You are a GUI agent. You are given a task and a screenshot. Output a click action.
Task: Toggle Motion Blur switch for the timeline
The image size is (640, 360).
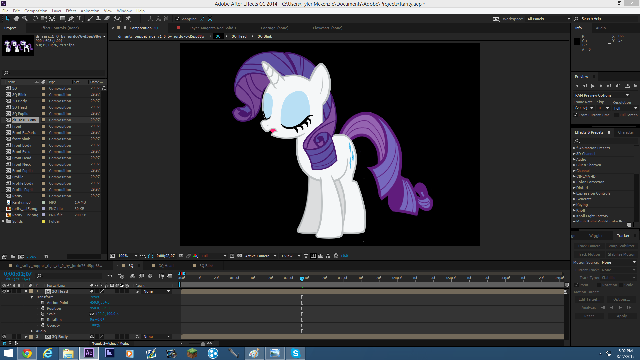coord(150,276)
